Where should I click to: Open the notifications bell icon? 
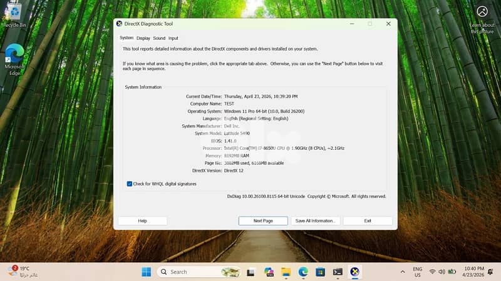(x=490, y=272)
